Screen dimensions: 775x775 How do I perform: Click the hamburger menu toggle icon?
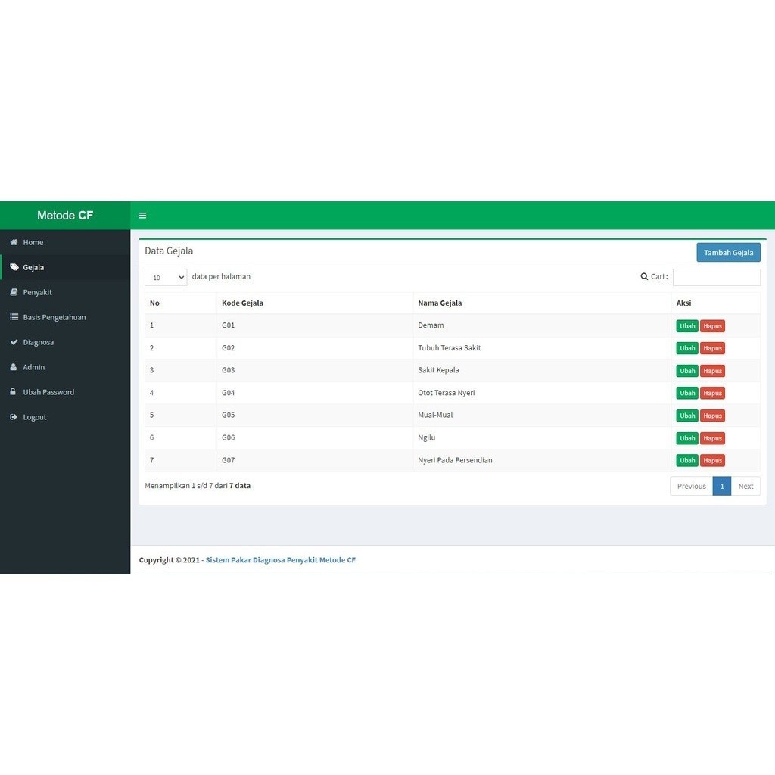coord(142,216)
